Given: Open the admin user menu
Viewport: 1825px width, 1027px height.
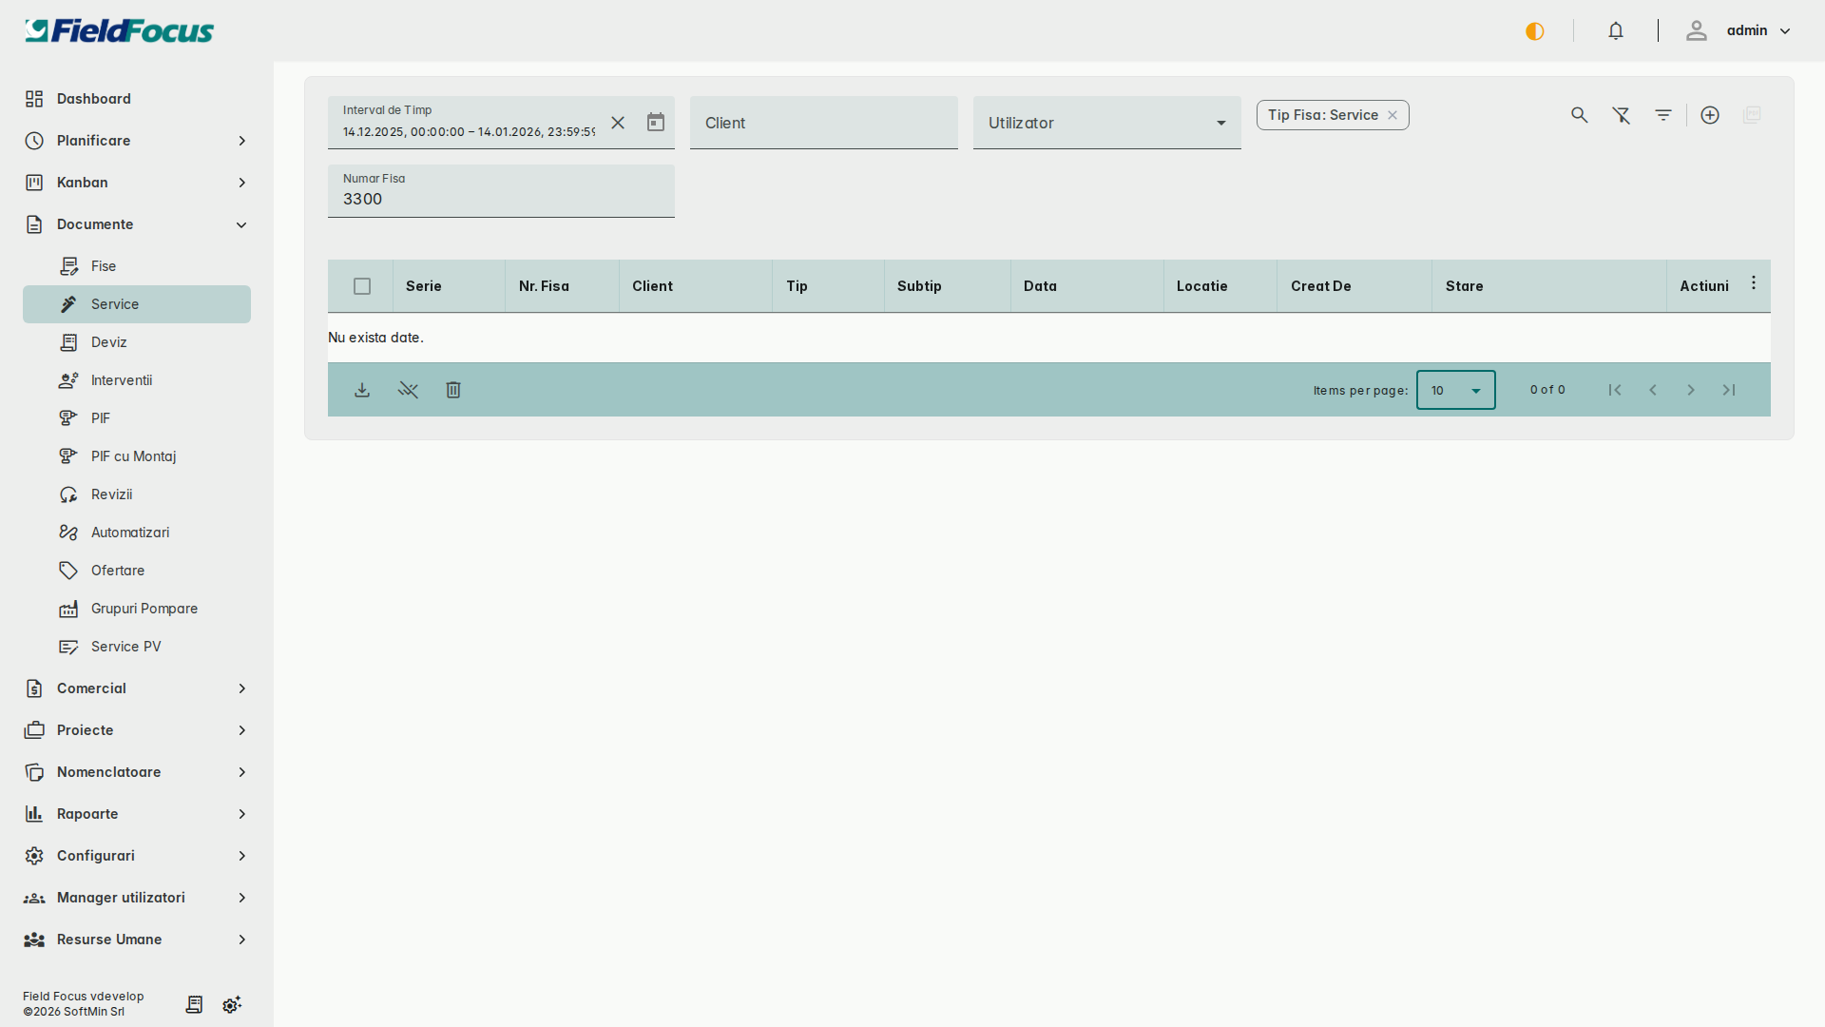Looking at the screenshot, I should tap(1745, 31).
